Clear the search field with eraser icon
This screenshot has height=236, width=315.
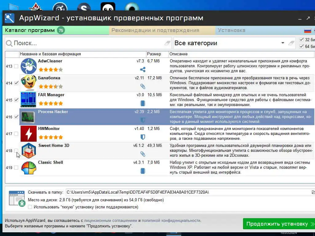coord(167,43)
